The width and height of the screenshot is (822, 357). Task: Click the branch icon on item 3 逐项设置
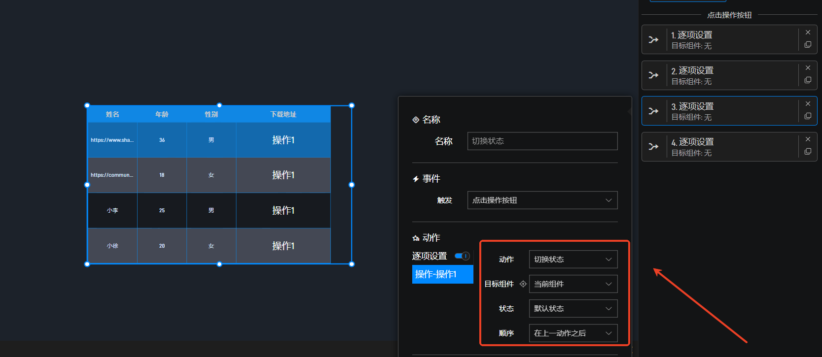(x=653, y=111)
